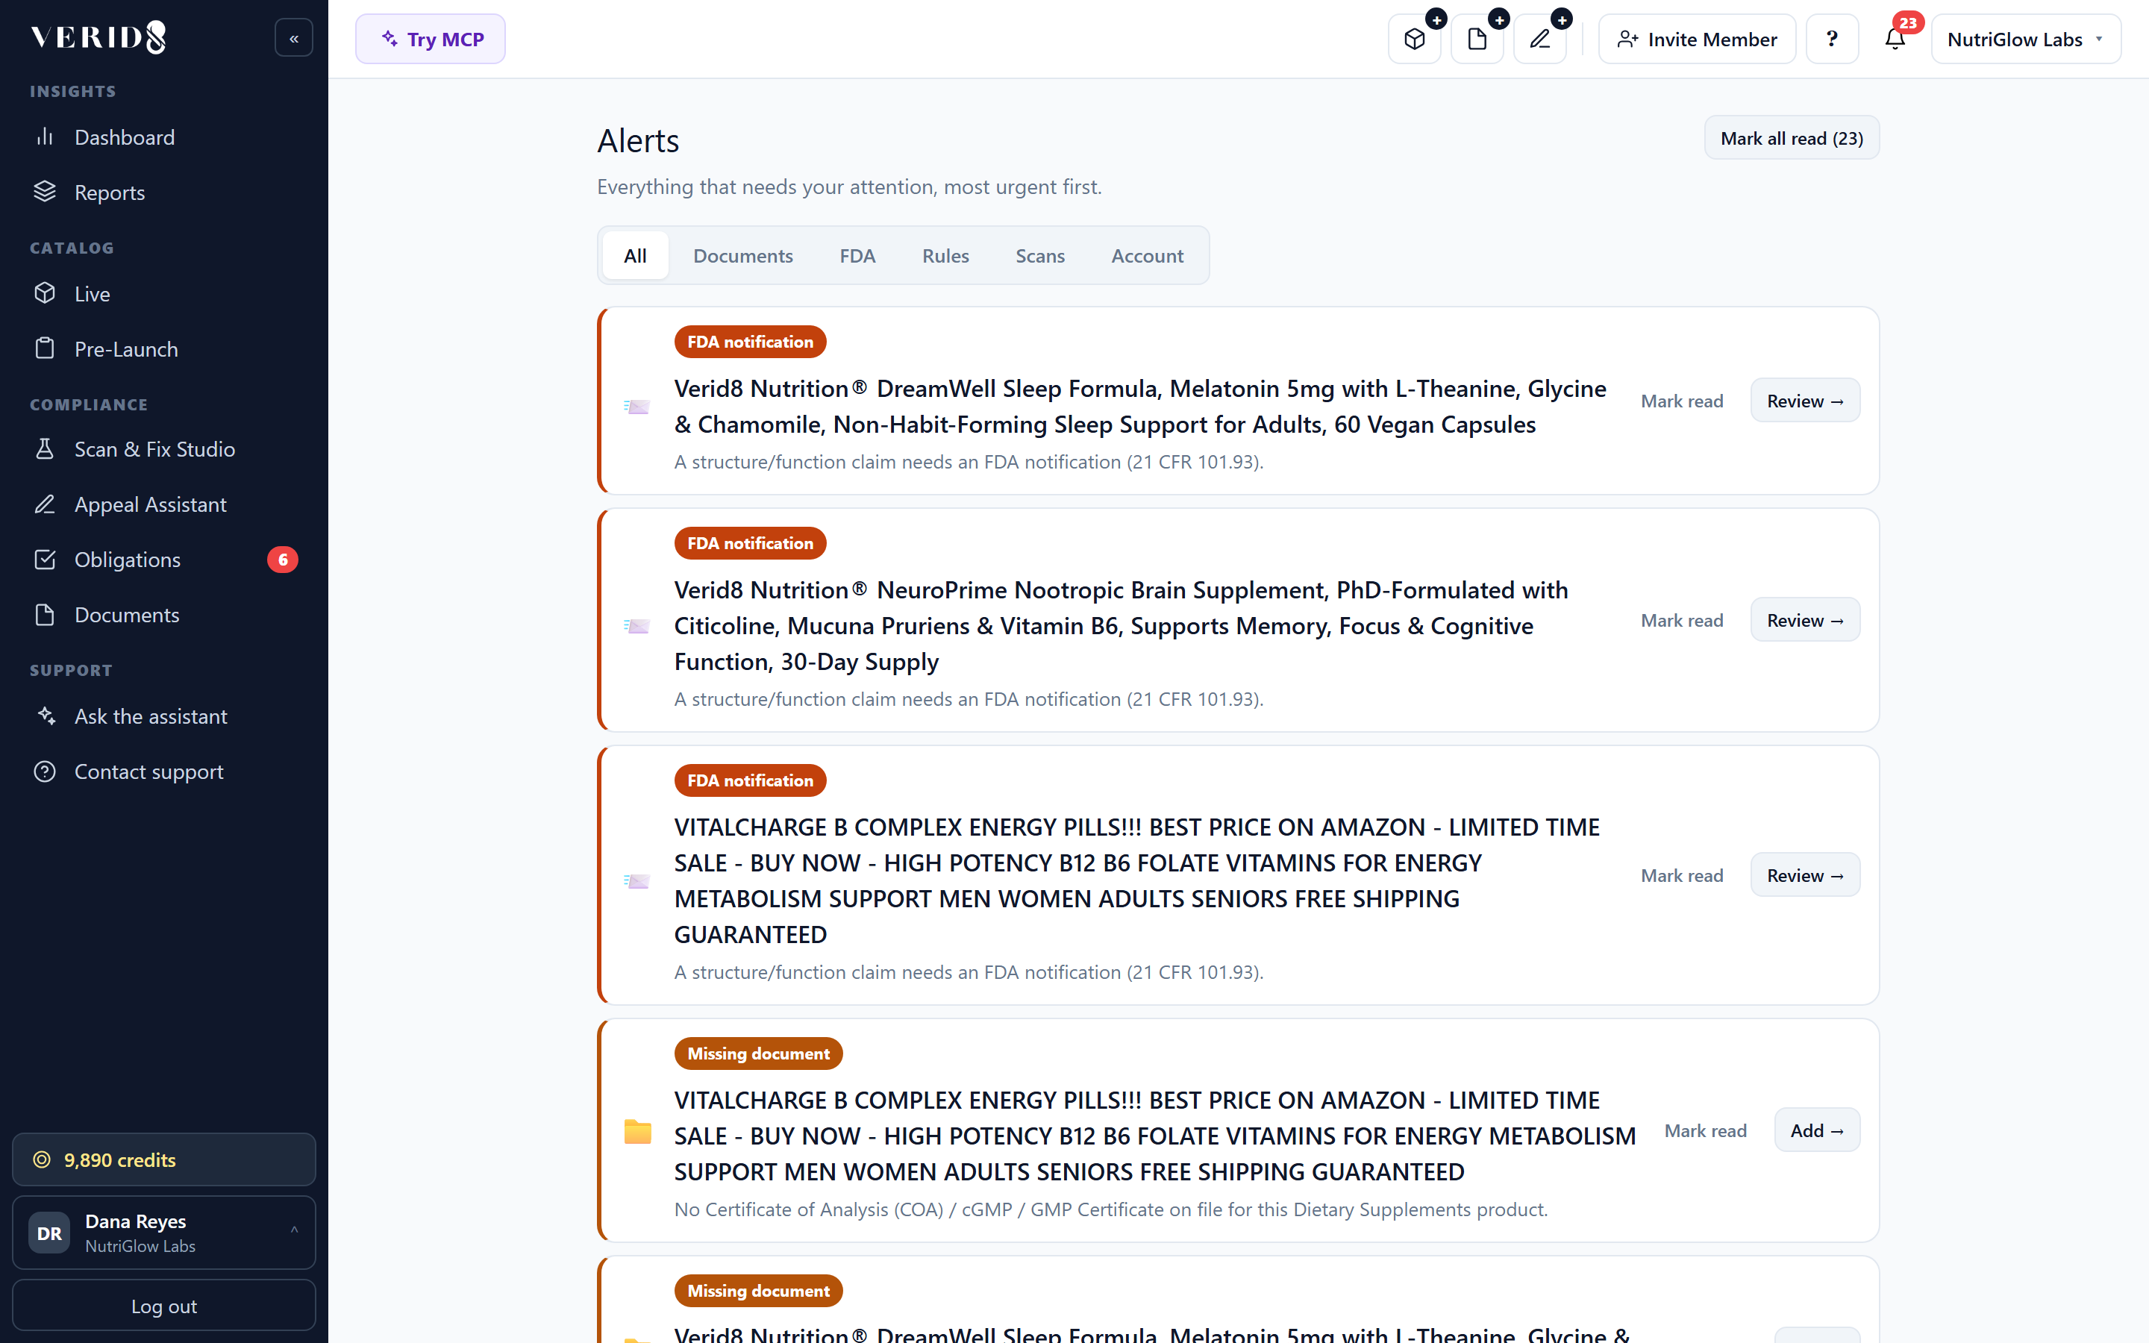
Task: Open the help question mark button
Action: (x=1832, y=39)
